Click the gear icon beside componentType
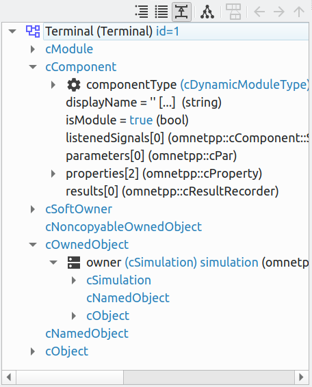 (74, 85)
